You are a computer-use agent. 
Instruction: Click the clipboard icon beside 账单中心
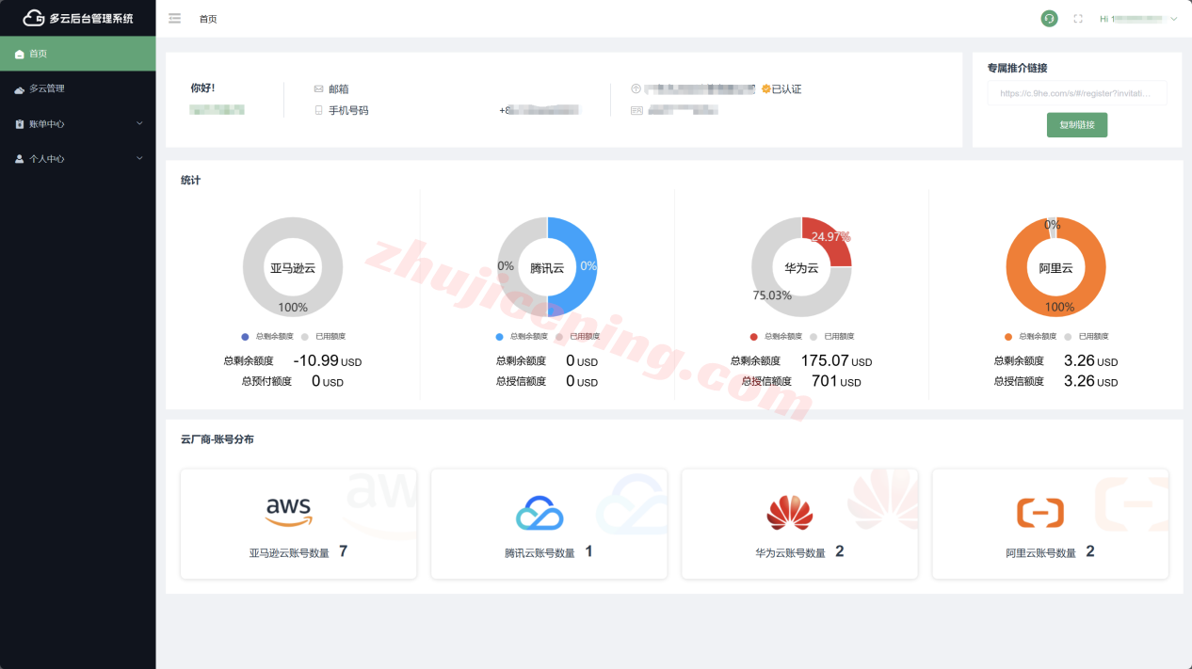pos(20,124)
